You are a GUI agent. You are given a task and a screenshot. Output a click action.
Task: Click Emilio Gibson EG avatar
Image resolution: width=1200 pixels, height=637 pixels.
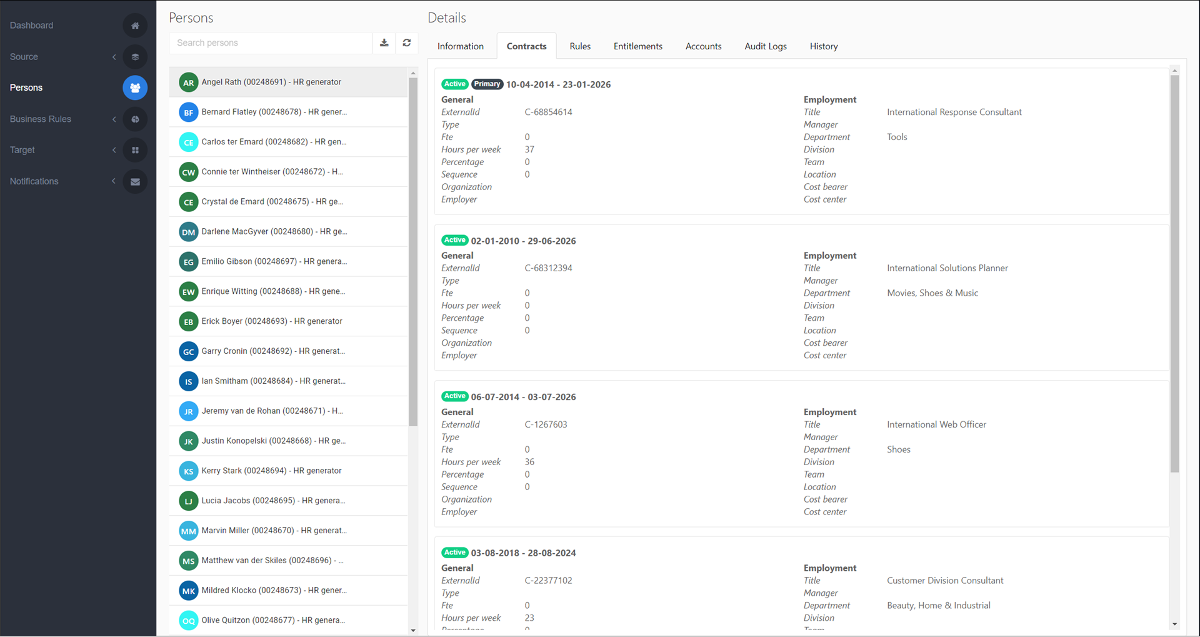188,262
